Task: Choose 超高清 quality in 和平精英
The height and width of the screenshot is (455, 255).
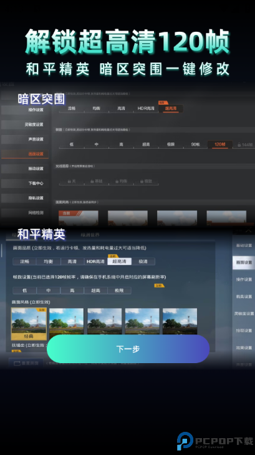Action: coord(119,261)
